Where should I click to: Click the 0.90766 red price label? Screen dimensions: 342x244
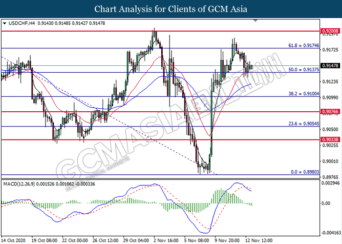coord(330,112)
